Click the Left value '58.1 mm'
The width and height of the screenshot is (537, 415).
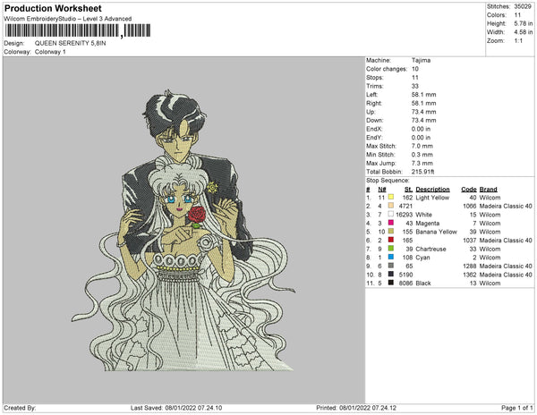[x=423, y=95]
